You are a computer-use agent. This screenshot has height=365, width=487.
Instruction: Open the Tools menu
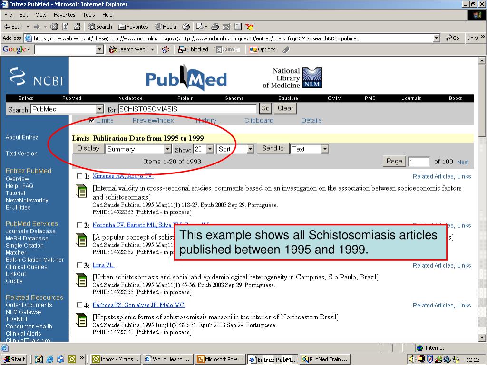[x=88, y=15]
